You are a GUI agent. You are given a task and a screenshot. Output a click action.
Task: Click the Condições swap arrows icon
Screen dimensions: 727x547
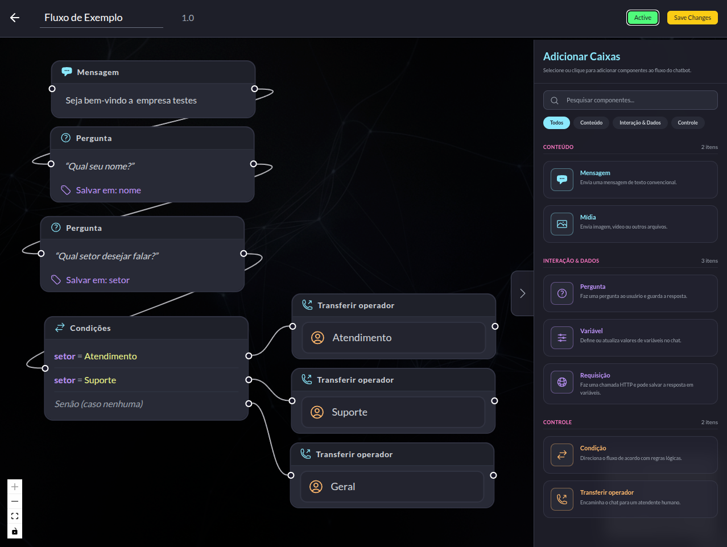click(x=60, y=328)
